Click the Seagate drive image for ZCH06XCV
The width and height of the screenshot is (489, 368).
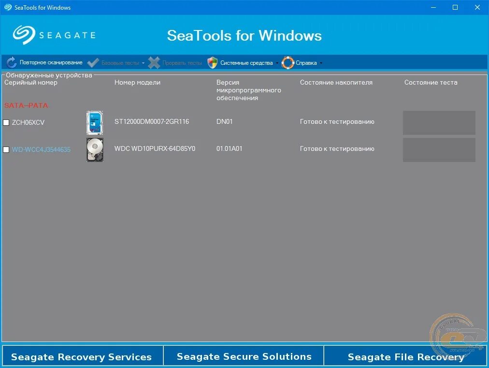tap(95, 122)
